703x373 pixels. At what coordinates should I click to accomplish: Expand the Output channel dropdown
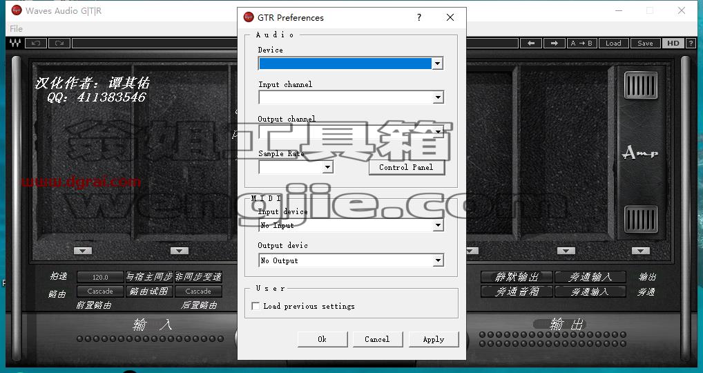438,132
